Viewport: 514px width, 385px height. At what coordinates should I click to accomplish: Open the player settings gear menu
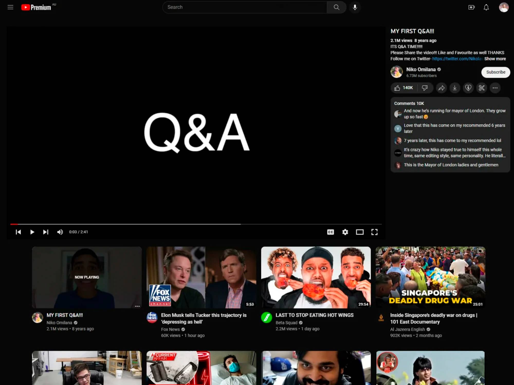coord(345,232)
